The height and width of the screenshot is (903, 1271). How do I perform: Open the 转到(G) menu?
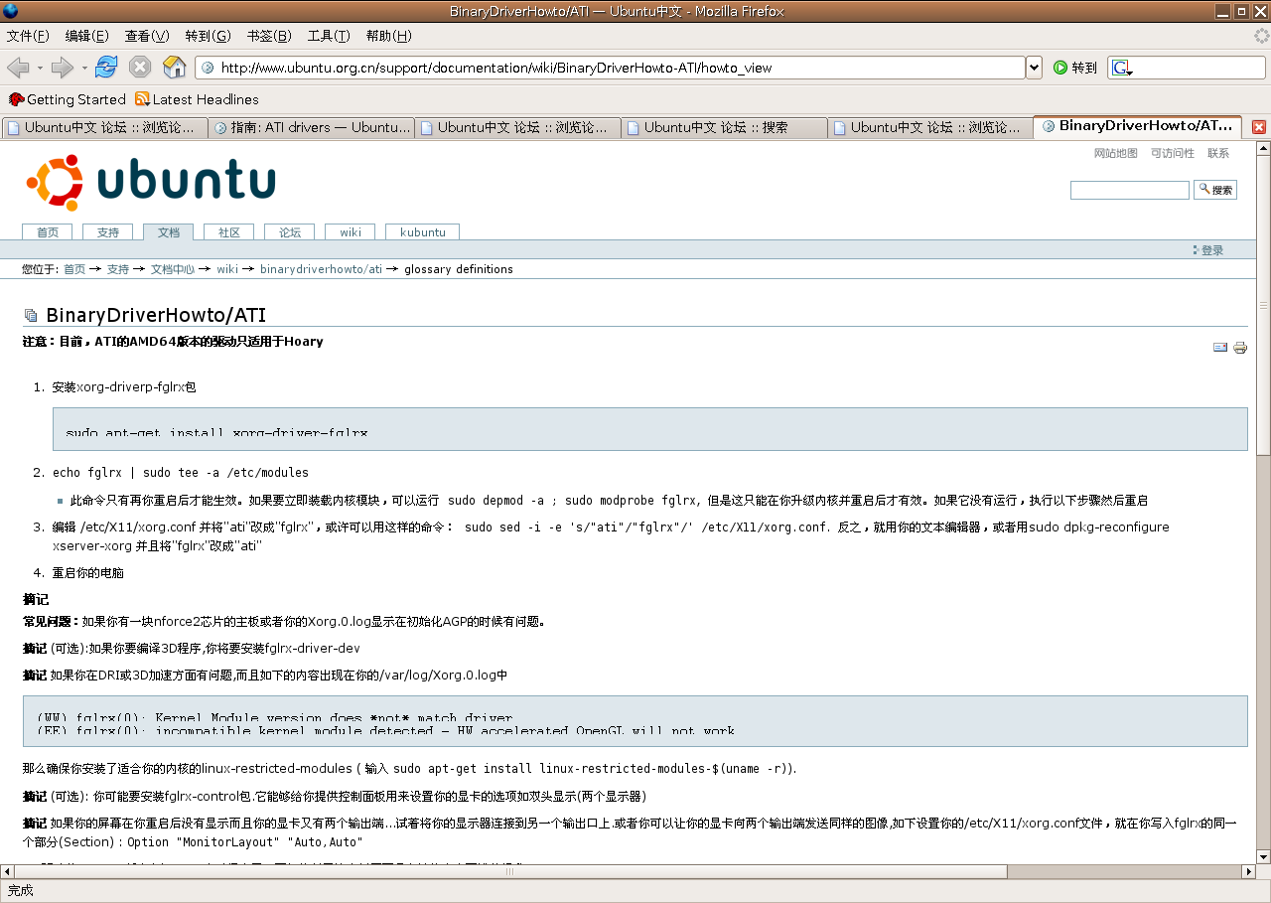coord(208,36)
